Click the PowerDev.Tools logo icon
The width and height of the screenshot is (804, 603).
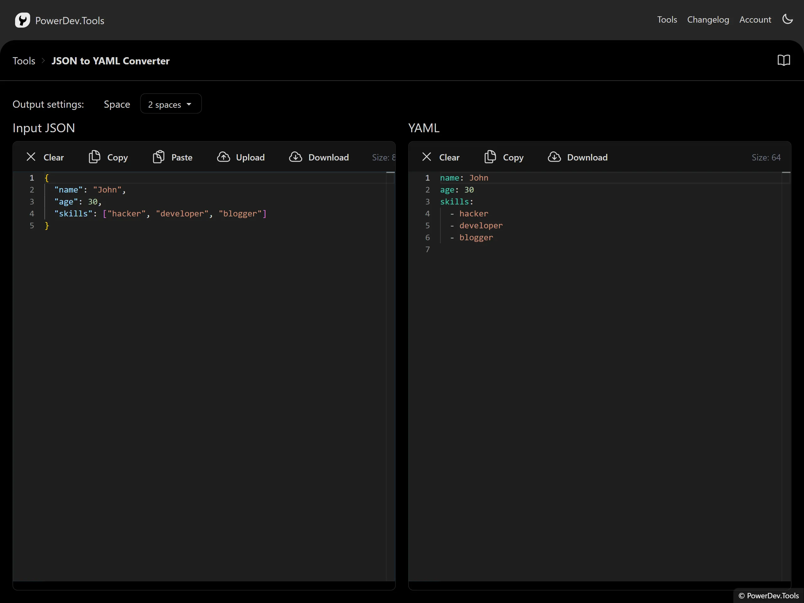22,20
